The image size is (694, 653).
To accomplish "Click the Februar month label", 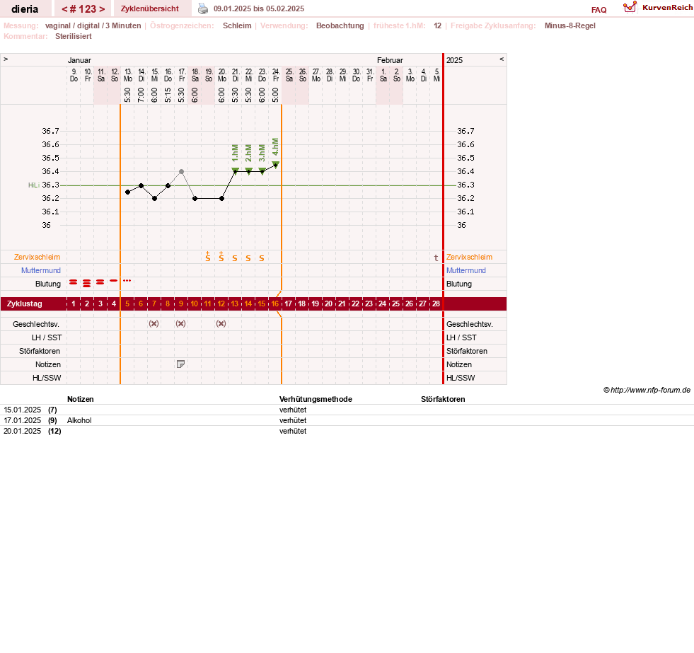I will click(x=390, y=60).
